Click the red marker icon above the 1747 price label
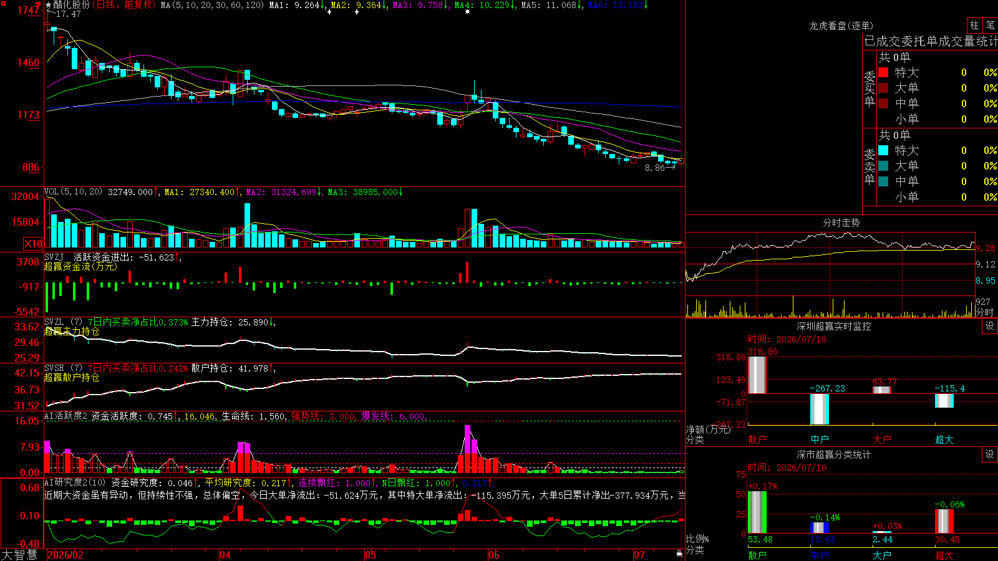 [38, 4]
